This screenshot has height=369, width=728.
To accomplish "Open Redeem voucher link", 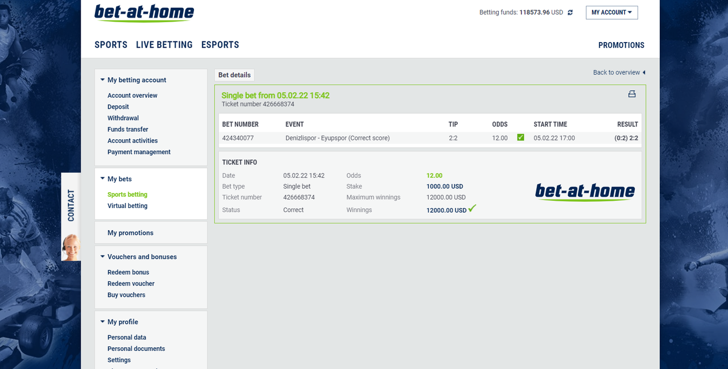I will [131, 284].
